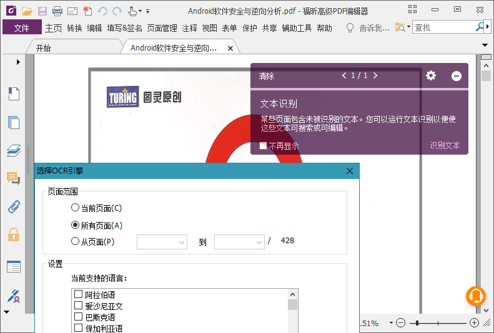Screen dimensions: 494x333
Task: Create a new PDF with the starred page icon
Action: 87,11
